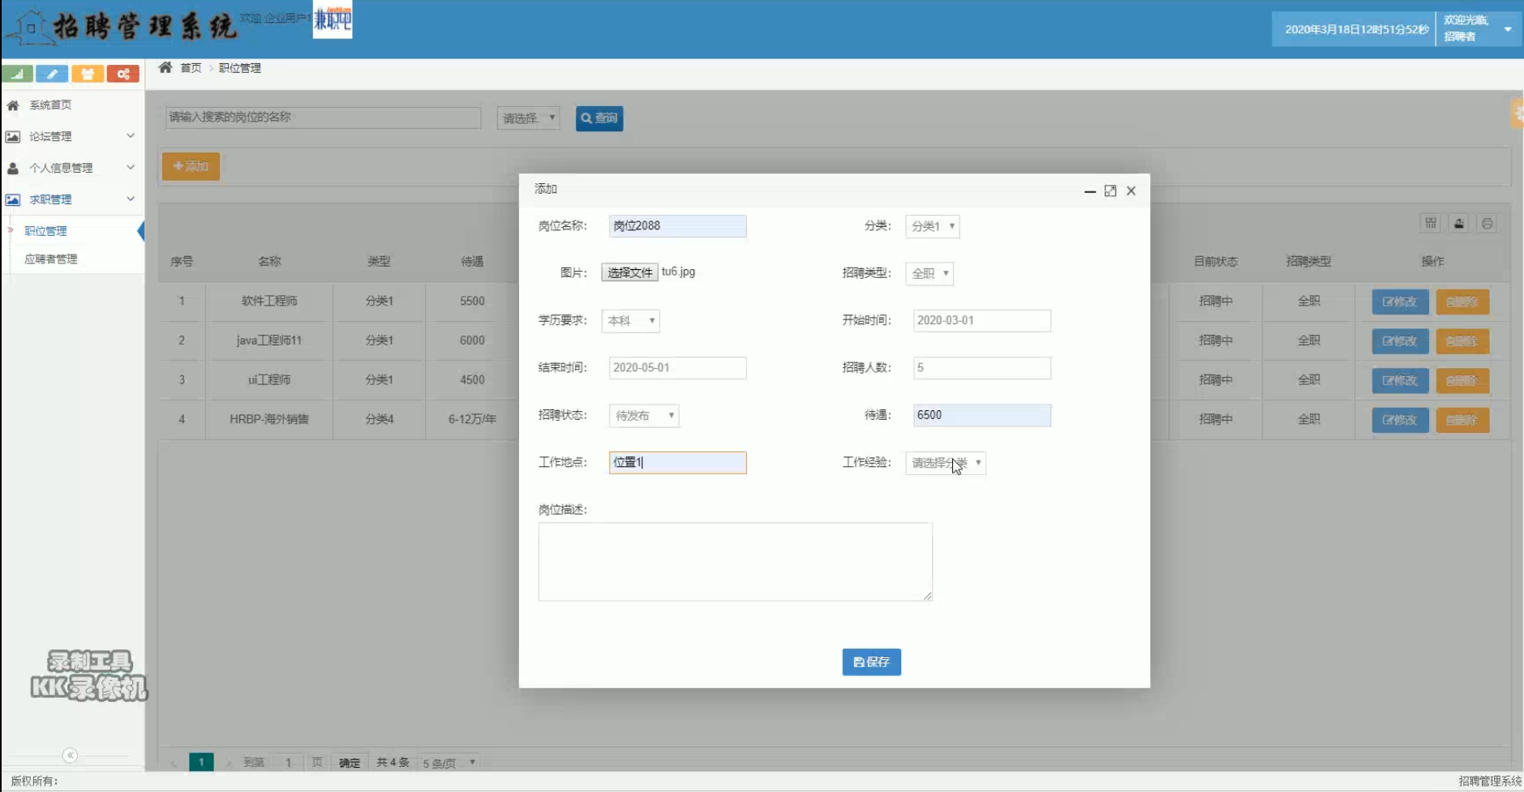This screenshot has height=792, width=1524.
Task: Expand the 个人信息管理 sidebar menu
Action: pos(71,168)
